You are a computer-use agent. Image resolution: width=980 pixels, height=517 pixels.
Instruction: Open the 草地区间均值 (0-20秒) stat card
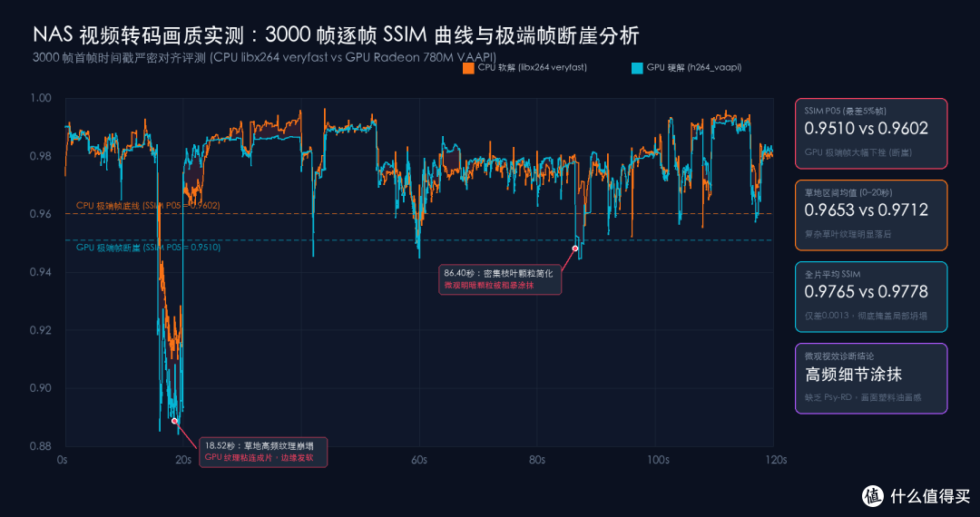tap(871, 216)
